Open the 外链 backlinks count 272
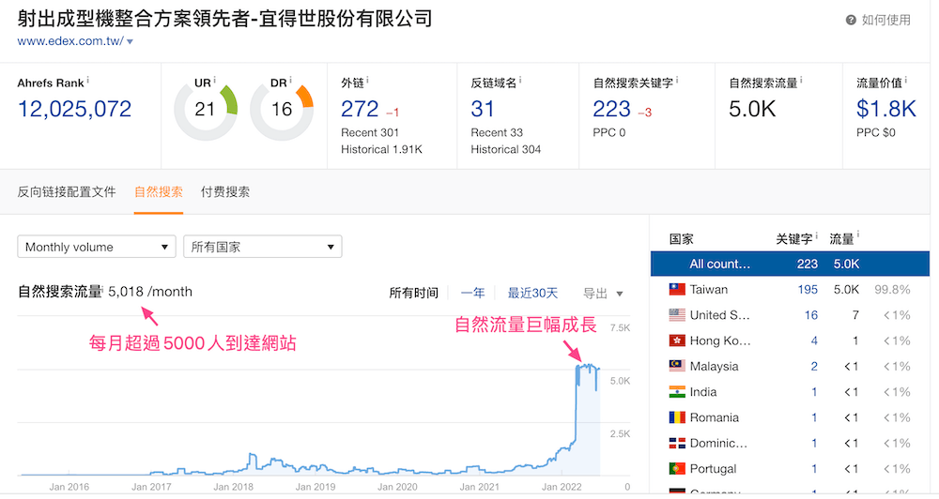This screenshot has width=939, height=499. pos(360,109)
